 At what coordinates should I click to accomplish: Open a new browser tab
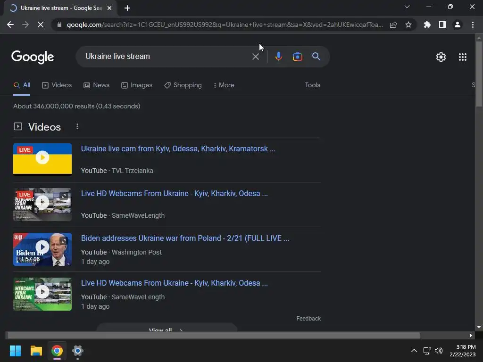pos(127,8)
